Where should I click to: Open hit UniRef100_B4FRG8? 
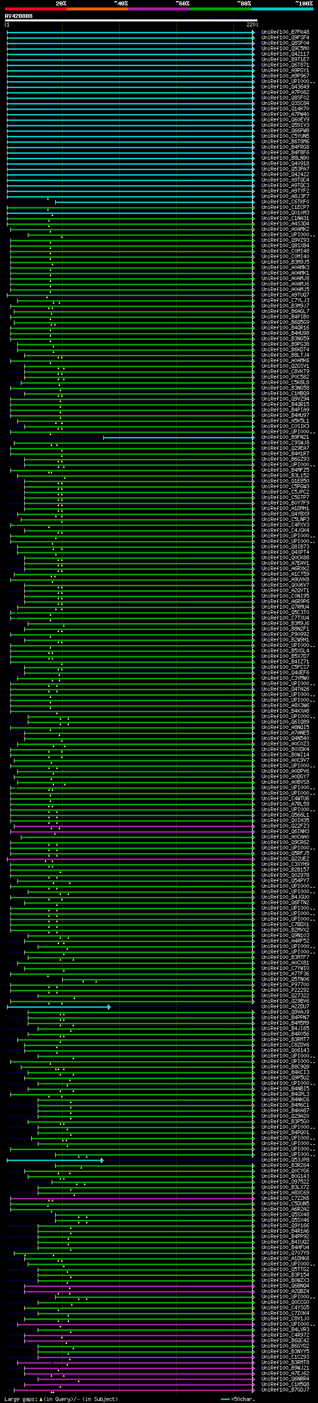pyautogui.click(x=285, y=147)
